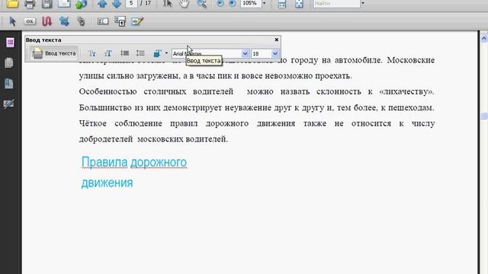Open the Arial Narrow font dropdown

pos(245,53)
